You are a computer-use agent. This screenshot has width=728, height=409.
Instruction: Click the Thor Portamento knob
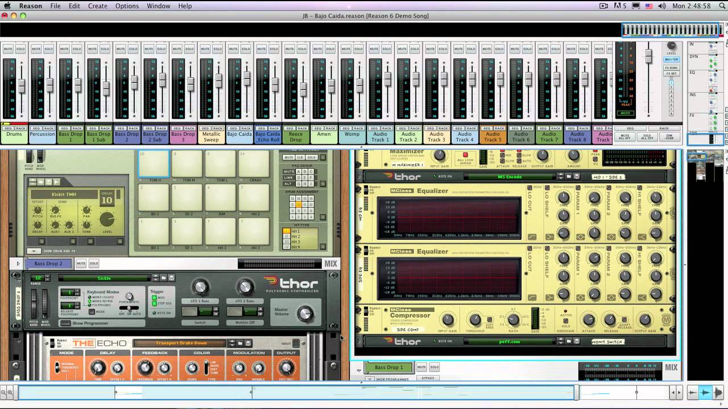(129, 297)
